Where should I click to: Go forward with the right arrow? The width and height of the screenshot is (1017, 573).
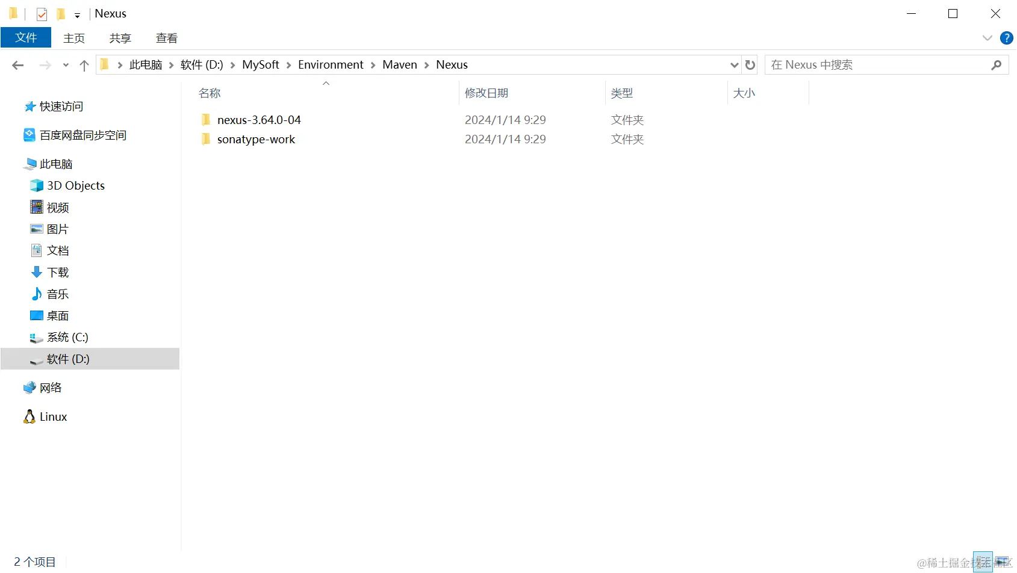(45, 65)
